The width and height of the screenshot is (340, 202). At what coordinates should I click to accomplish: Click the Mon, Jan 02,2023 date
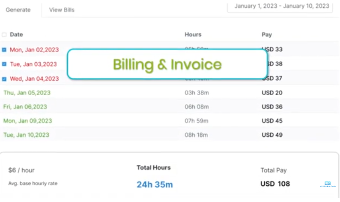click(34, 50)
